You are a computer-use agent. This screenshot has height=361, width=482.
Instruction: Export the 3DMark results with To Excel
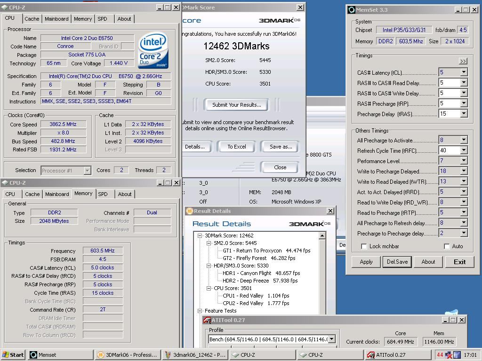coord(236,147)
